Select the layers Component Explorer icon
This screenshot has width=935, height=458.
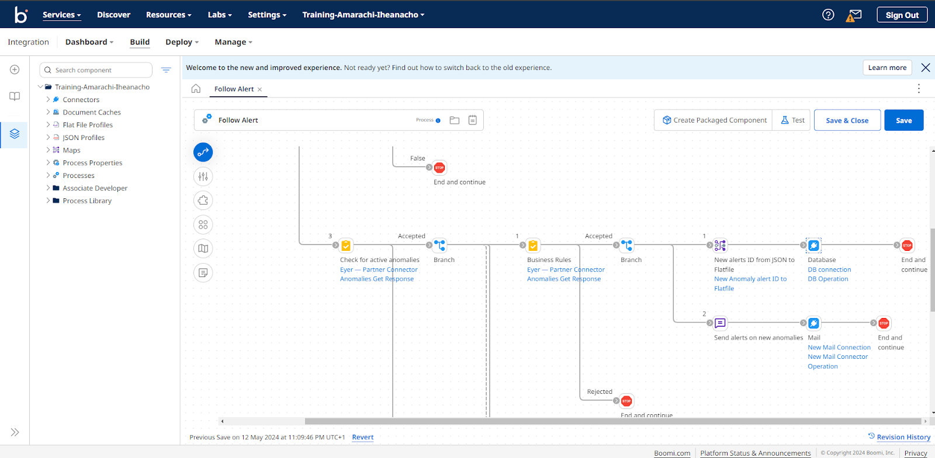pos(15,134)
